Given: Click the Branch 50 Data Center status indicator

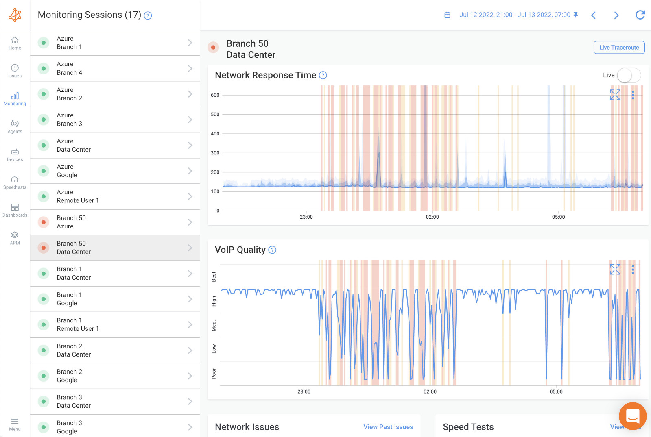Looking at the screenshot, I should point(213,47).
